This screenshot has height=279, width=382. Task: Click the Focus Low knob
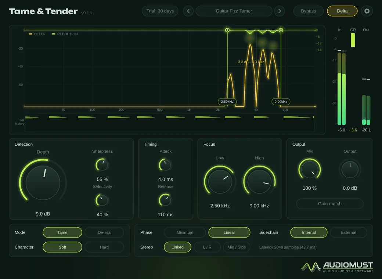point(220,182)
